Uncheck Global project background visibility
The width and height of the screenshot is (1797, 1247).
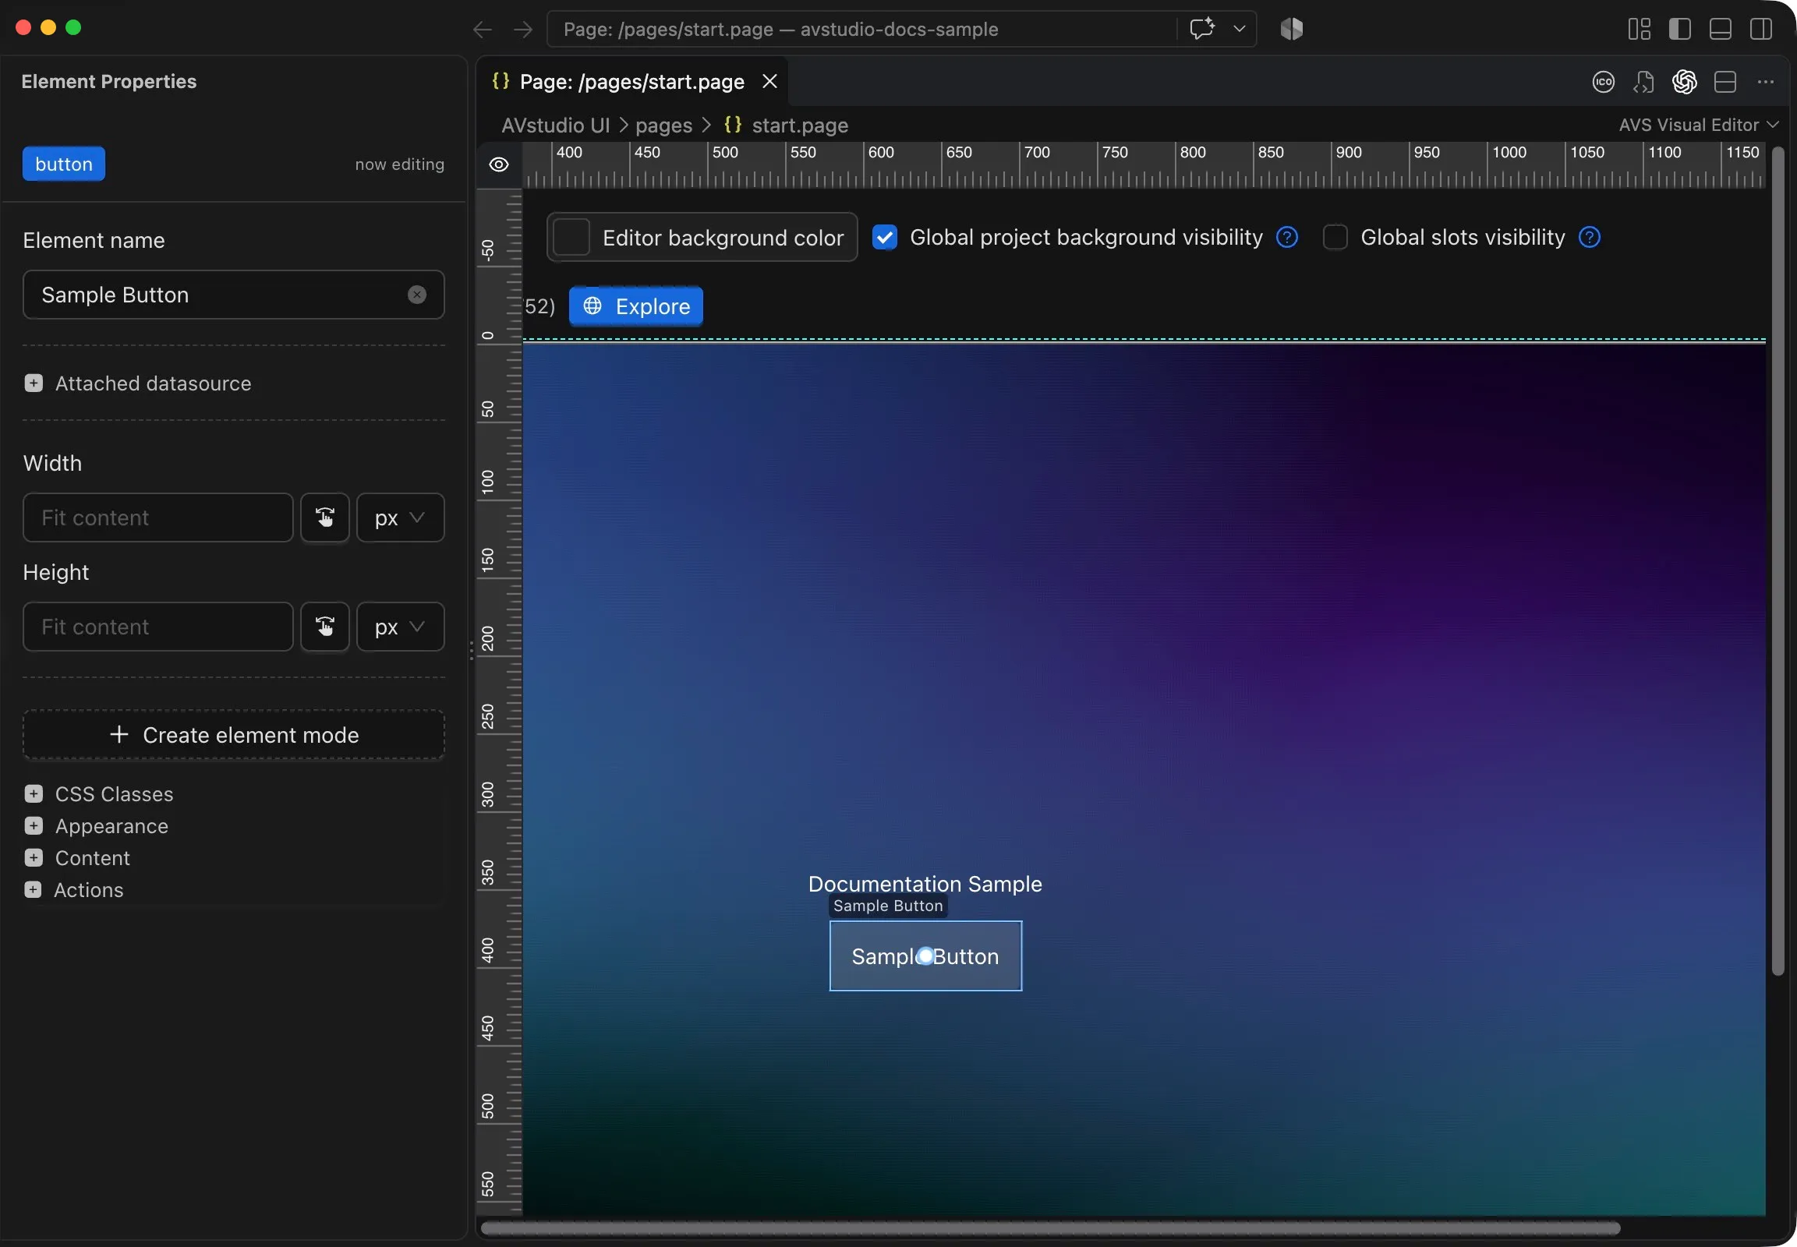click(884, 237)
